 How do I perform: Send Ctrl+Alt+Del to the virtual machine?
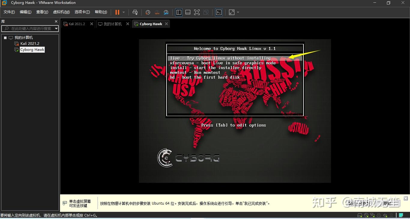(135, 12)
